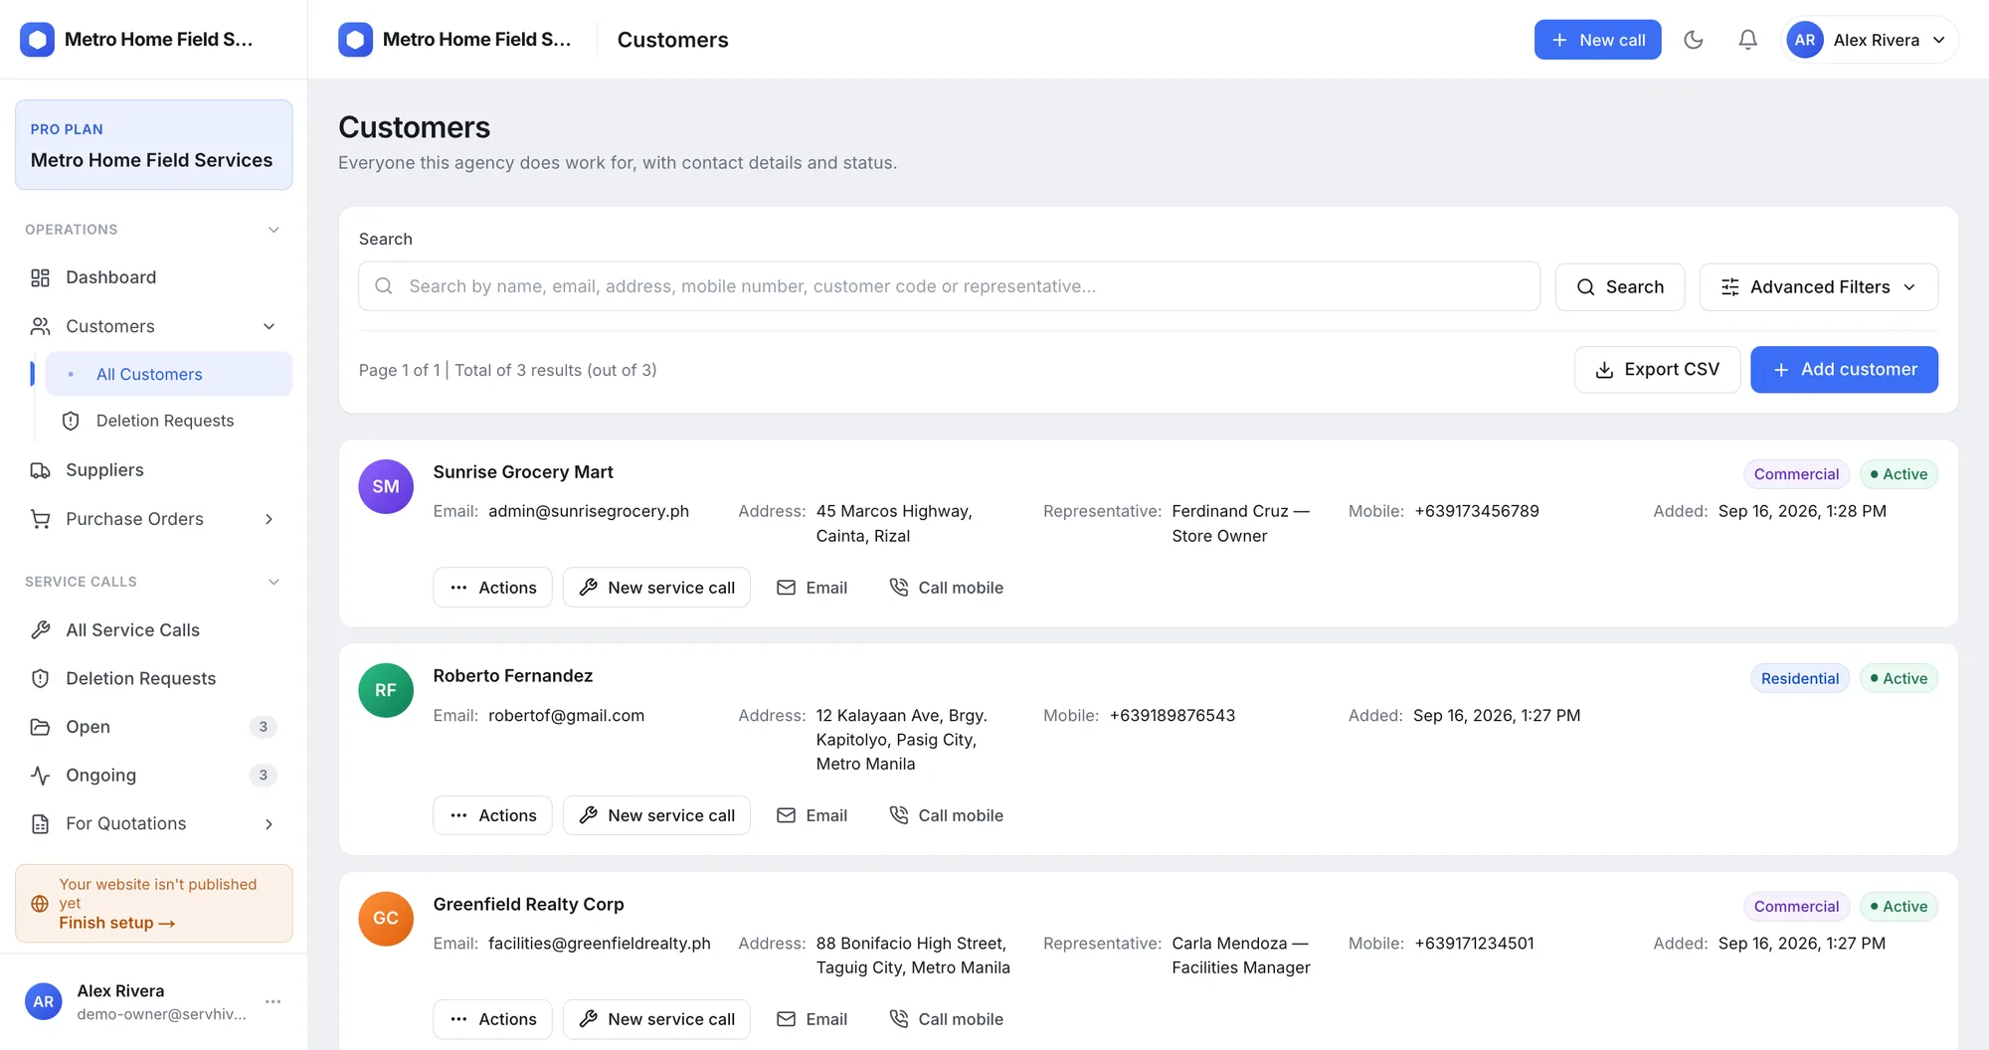Call mobile for Roberto Fernandez

click(946, 815)
